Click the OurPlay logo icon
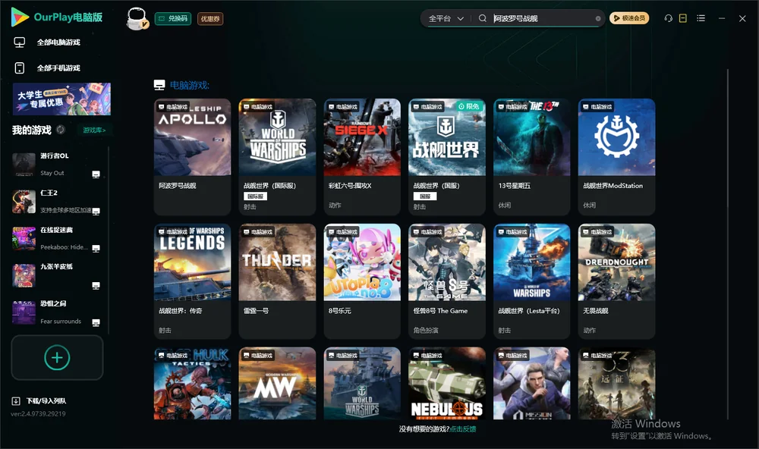 [x=20, y=17]
